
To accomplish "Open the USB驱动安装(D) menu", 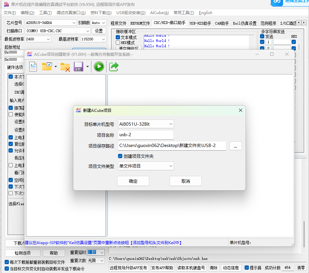I will 131,13.
